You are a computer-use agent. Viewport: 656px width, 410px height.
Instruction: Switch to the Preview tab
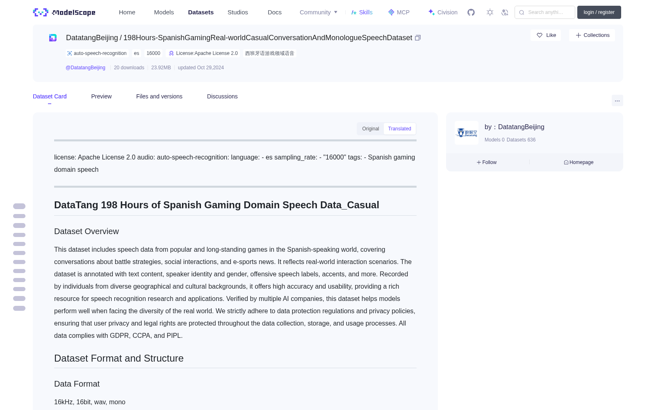coord(101,96)
